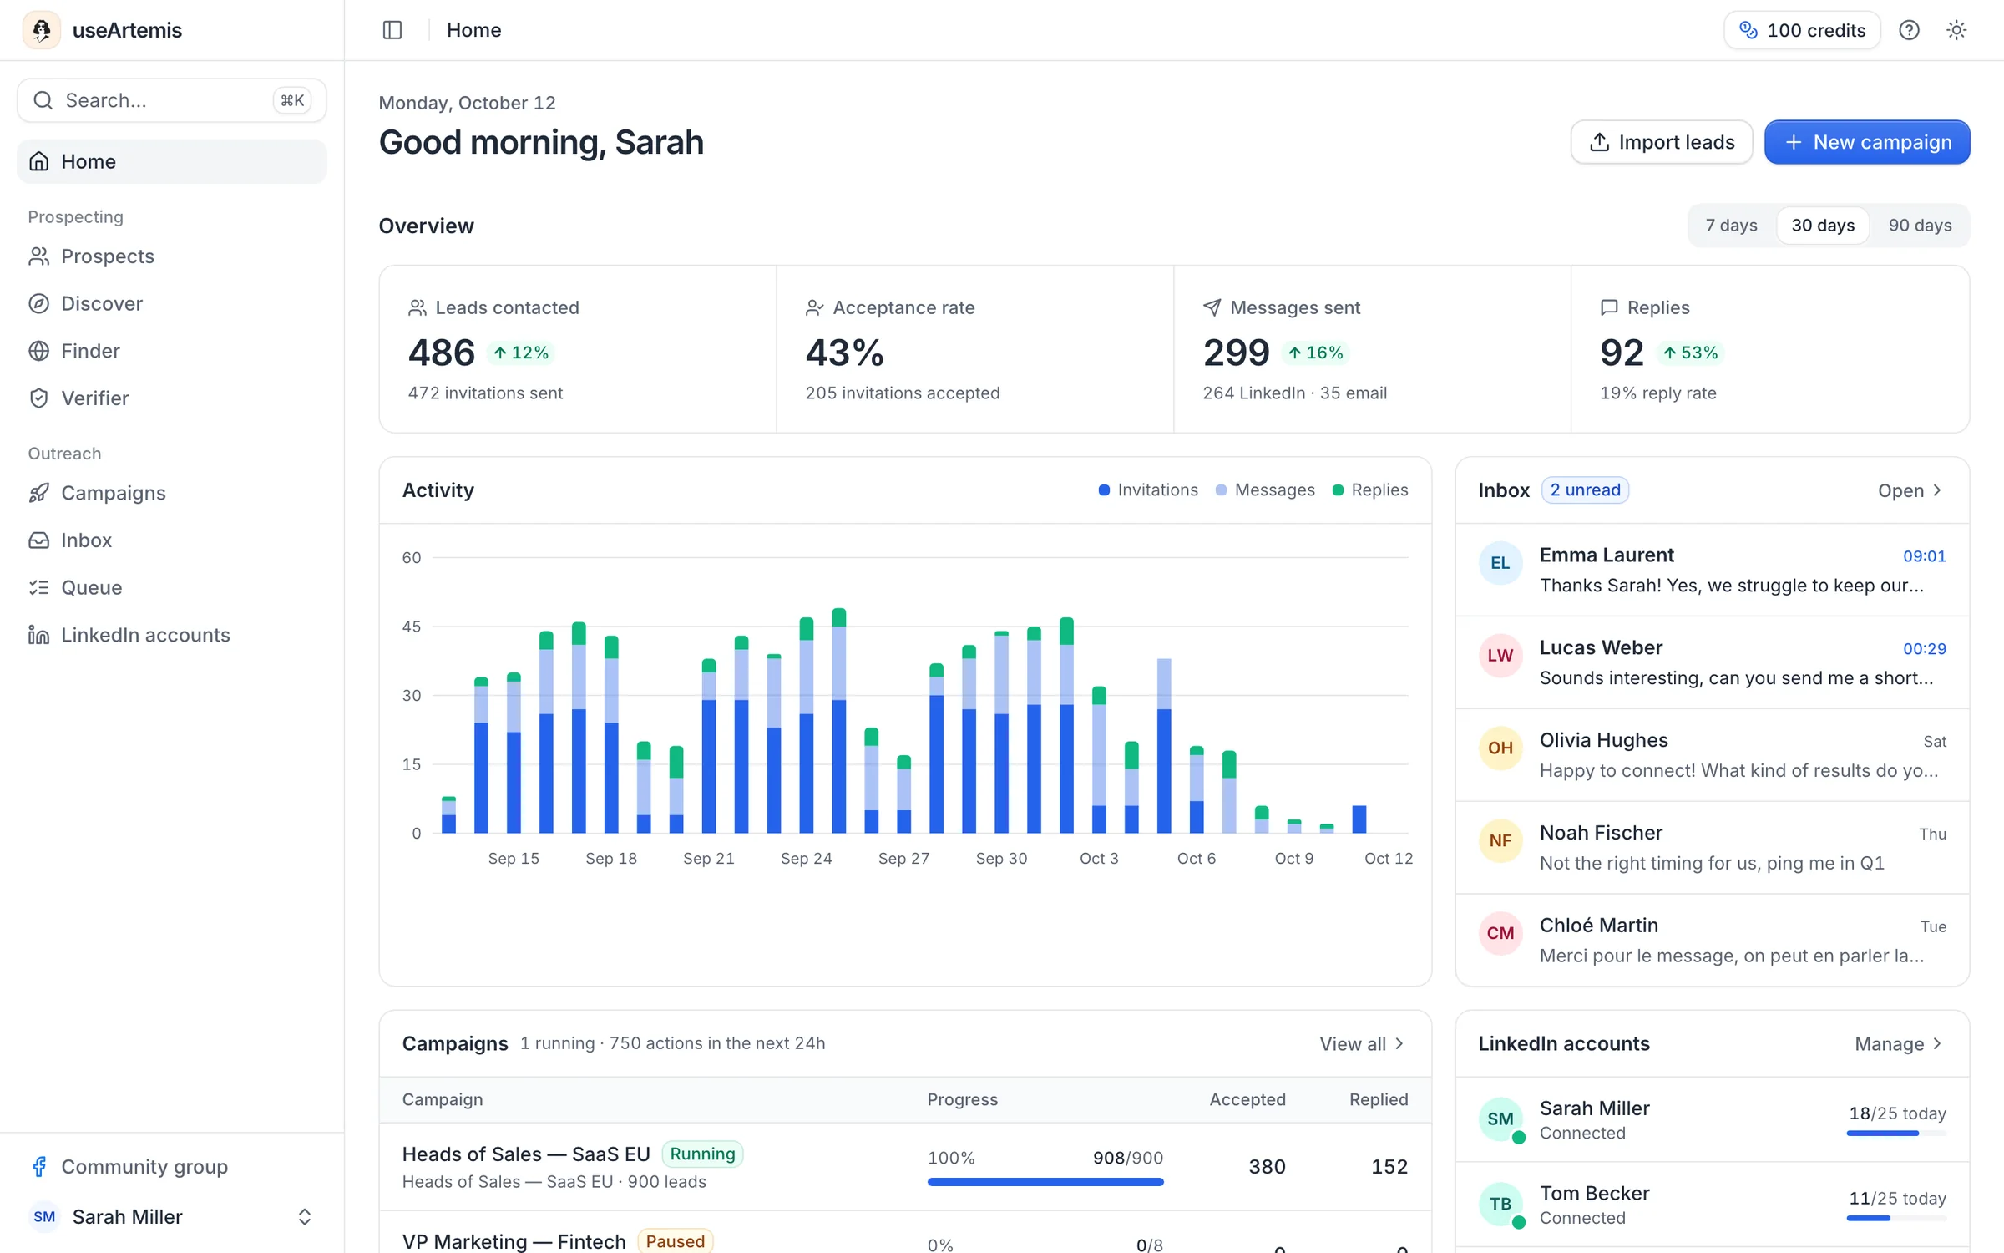
Task: Click the Verifier shield icon
Action: (39, 398)
